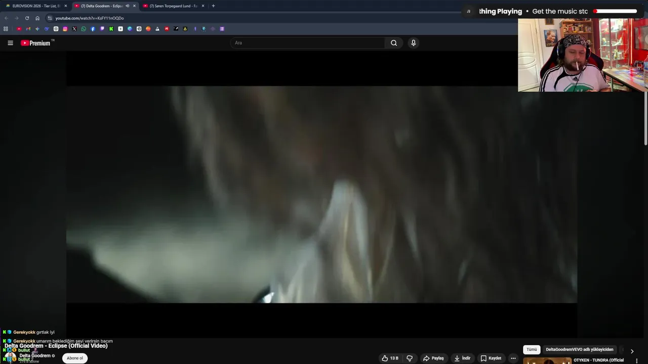The height and width of the screenshot is (364, 648).
Task: Open a new browser tab
Action: coord(213,6)
